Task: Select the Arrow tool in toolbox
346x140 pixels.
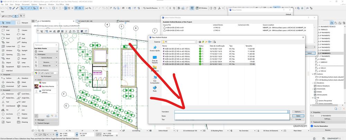Action: pos(8,23)
